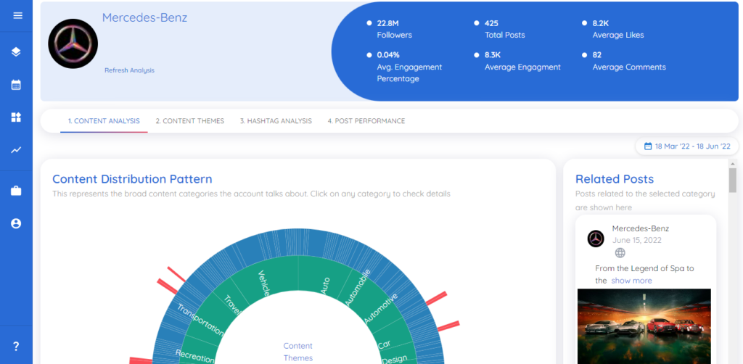Image resolution: width=743 pixels, height=364 pixels.
Task: Click the Content Distribution Pattern heading
Action: click(x=132, y=179)
